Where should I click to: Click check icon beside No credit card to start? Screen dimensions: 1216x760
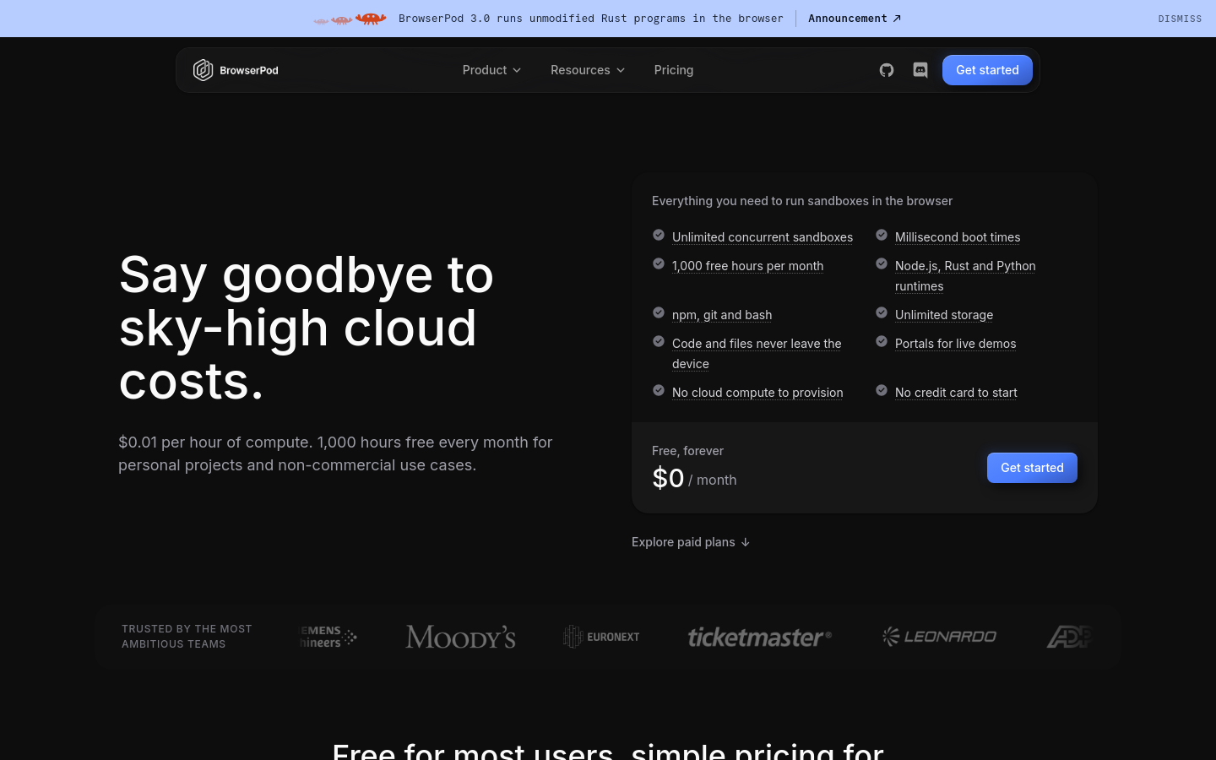(882, 390)
